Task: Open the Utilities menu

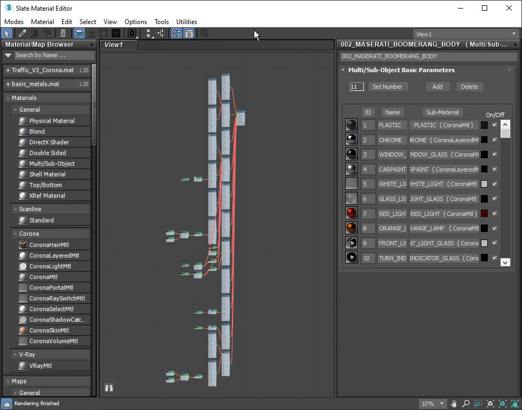Action: click(x=186, y=21)
